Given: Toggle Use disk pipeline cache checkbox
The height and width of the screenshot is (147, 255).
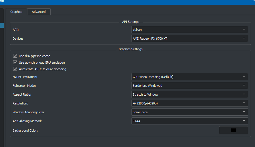Looking at the screenshot, I should point(15,56).
